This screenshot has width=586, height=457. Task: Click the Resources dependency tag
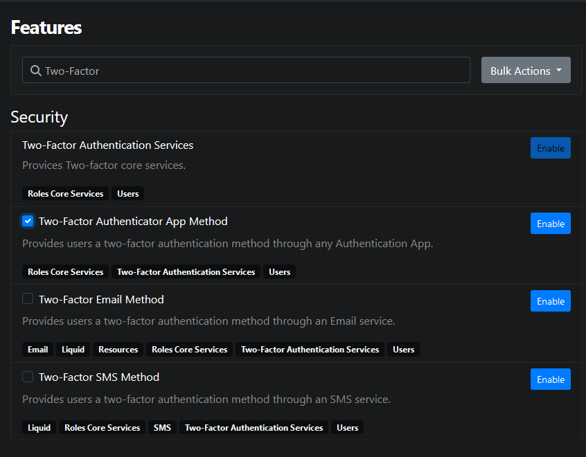[x=118, y=350]
